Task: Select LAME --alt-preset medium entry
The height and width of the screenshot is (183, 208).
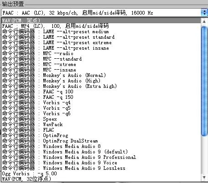Action: click(x=101, y=31)
